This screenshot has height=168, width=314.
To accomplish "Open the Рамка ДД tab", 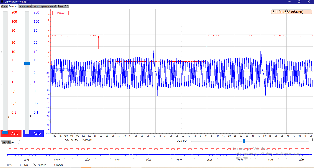I will (63, 6).
